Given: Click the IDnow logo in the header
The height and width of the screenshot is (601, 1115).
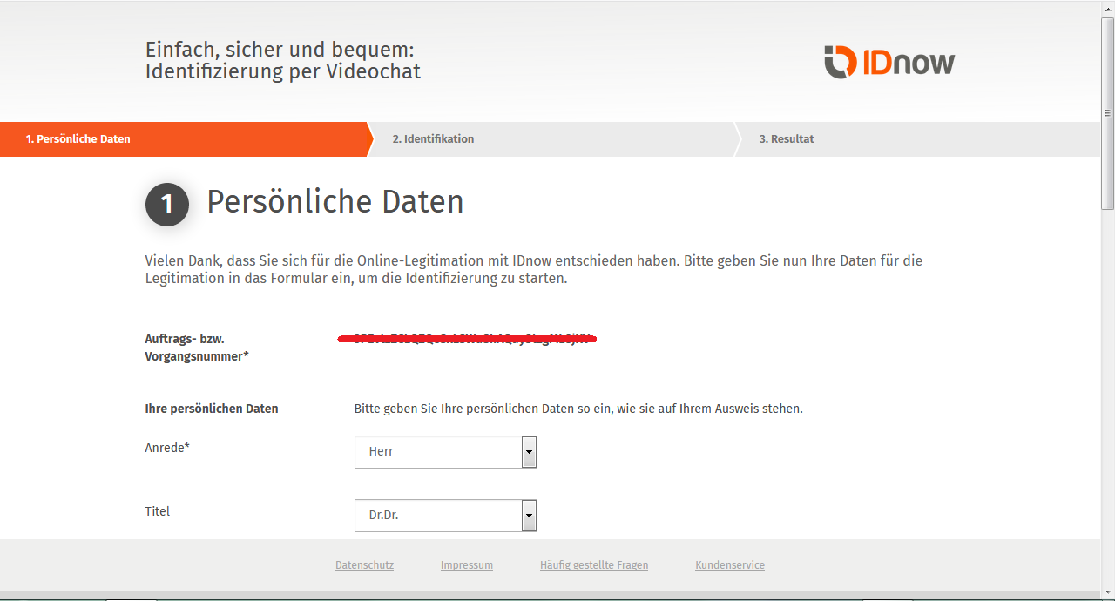Looking at the screenshot, I should pos(889,62).
